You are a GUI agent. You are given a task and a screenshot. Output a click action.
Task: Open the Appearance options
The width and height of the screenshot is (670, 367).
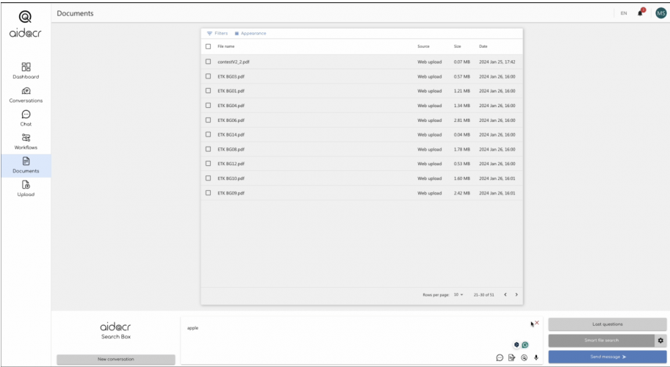coord(251,33)
